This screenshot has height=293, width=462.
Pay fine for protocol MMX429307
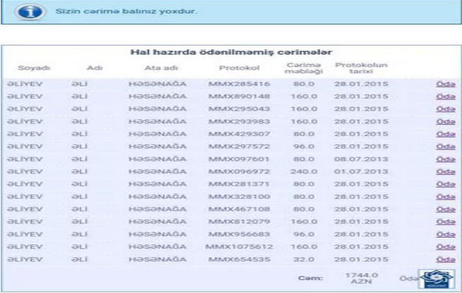point(446,134)
